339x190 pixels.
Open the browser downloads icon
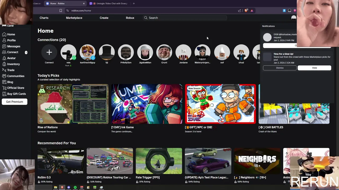pos(284,11)
